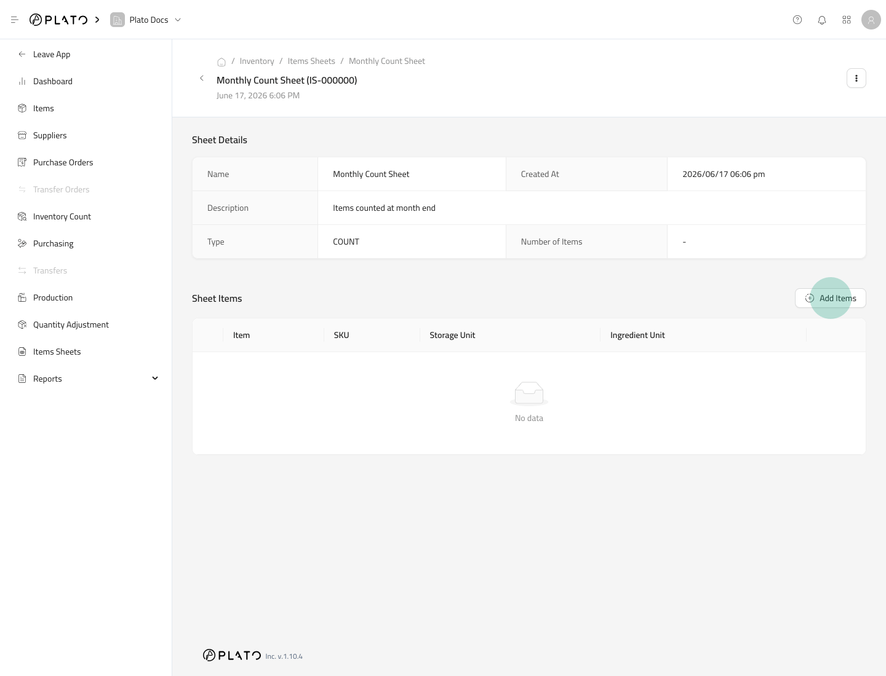Viewport: 886px width, 676px height.
Task: Click the page title Monthly Count Sheet (IS-000000)
Action: tap(287, 80)
